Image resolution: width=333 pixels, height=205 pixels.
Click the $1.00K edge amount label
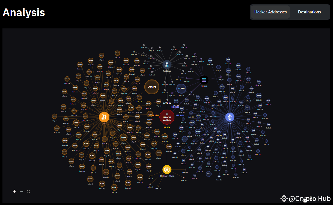(x=167, y=127)
